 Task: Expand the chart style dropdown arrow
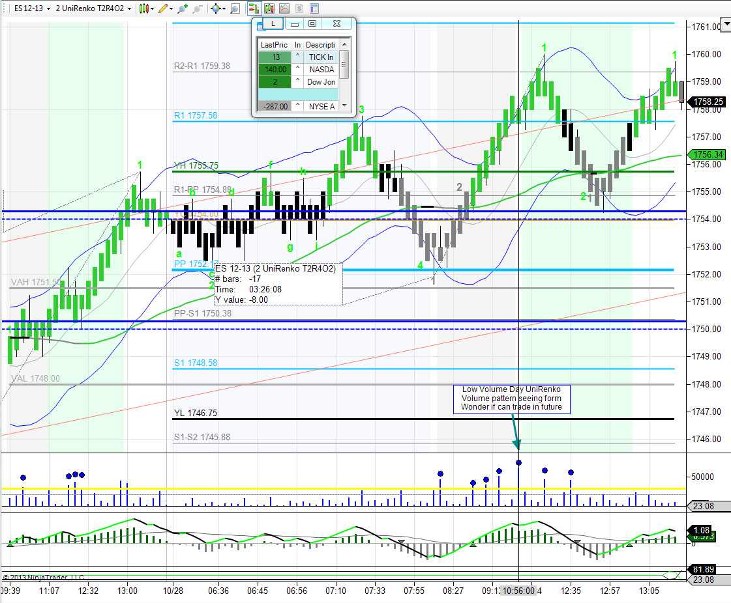(x=153, y=9)
